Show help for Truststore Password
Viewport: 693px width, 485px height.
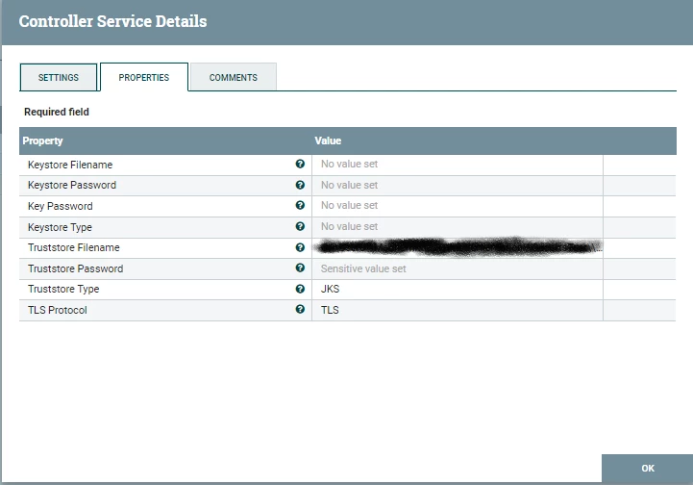(300, 268)
